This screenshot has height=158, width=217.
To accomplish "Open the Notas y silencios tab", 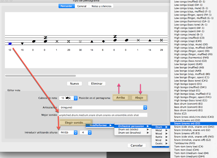I will 101,6.
